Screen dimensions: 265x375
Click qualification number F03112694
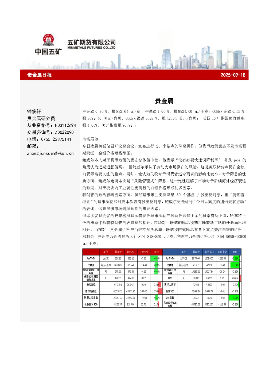point(65,125)
